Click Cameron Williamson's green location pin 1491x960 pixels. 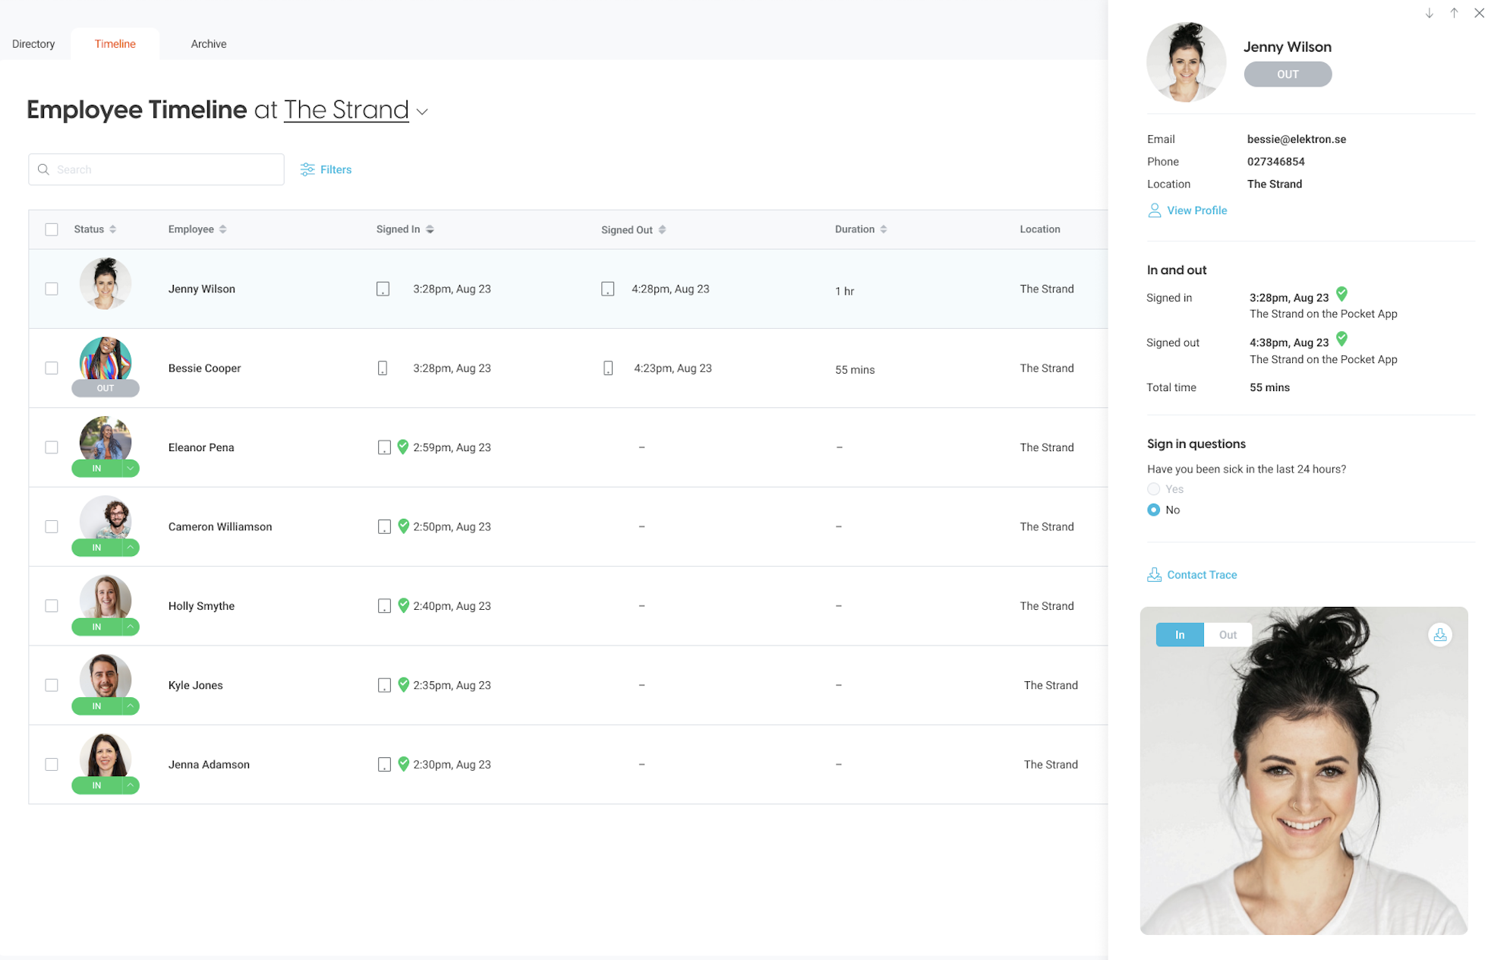pos(403,526)
